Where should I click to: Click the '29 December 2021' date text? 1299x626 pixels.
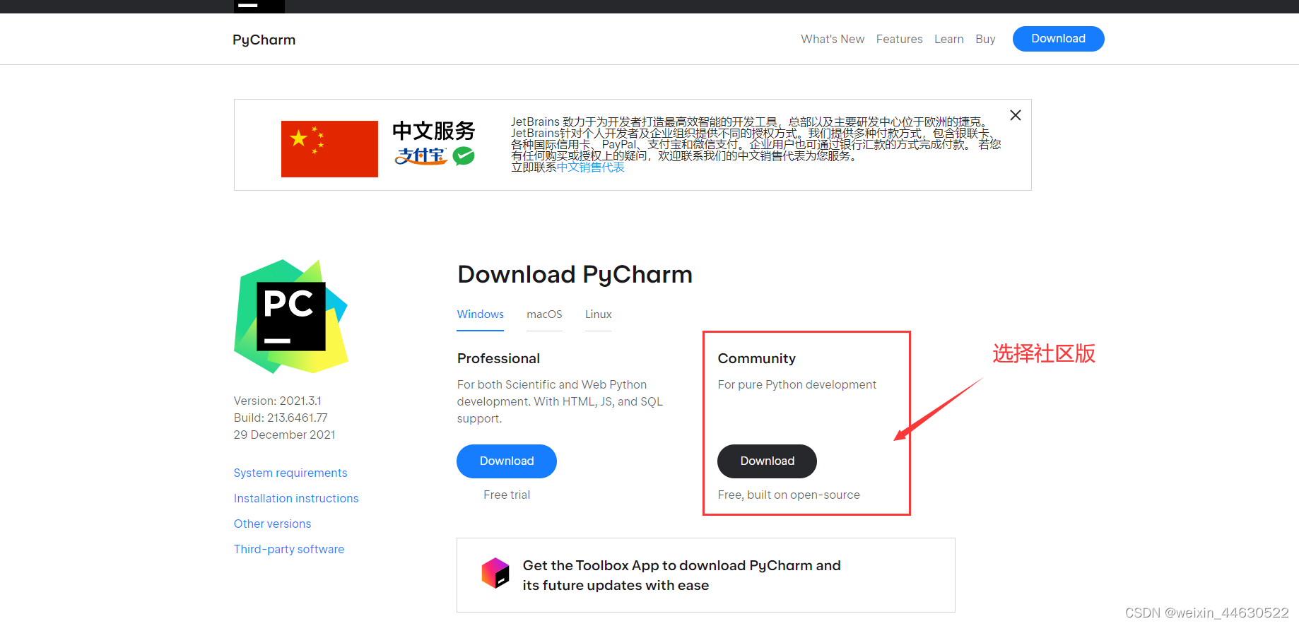pyautogui.click(x=285, y=435)
